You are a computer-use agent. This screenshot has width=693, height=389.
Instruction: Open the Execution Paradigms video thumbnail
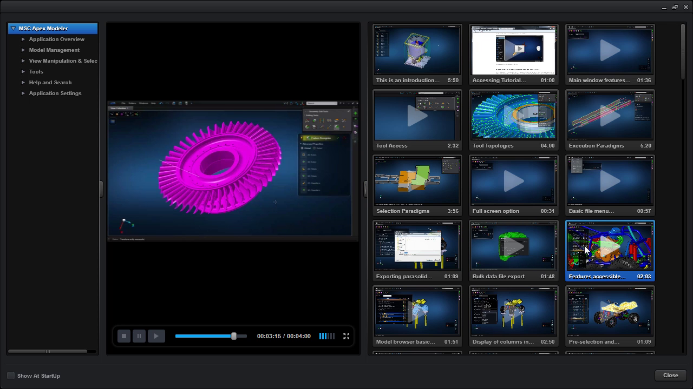(610, 120)
